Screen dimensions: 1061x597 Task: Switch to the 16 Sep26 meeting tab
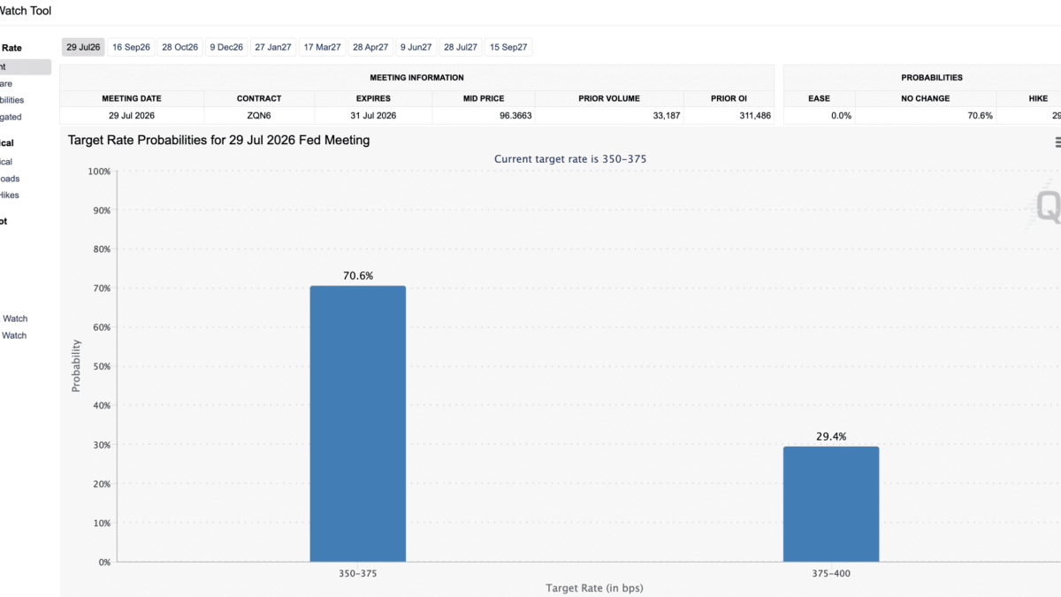[x=131, y=47]
